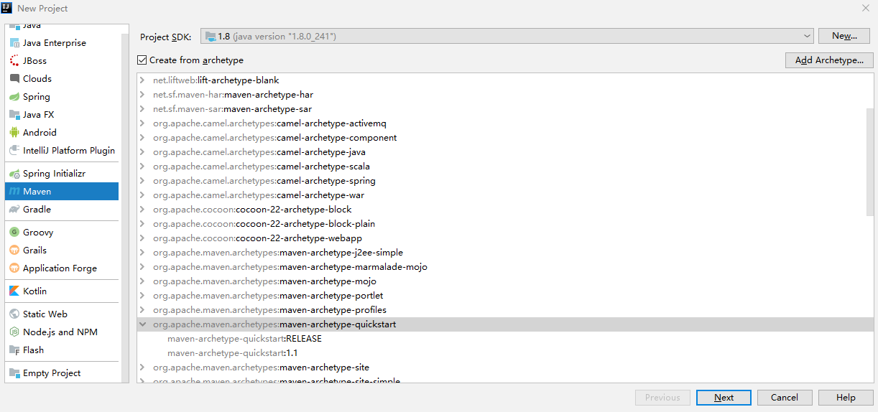
Task: Select Java Enterprise project type
Action: point(54,43)
